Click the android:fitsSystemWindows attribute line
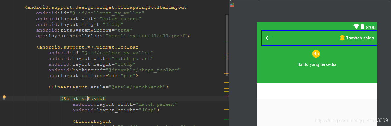391x126 pixels. (84, 30)
